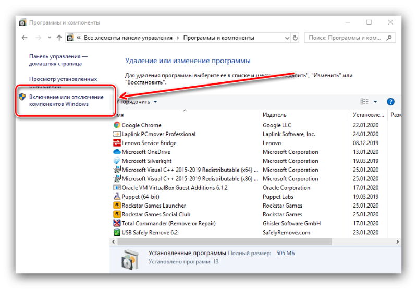
Task: Click the Microsoft Silverlight icon
Action: (117, 161)
